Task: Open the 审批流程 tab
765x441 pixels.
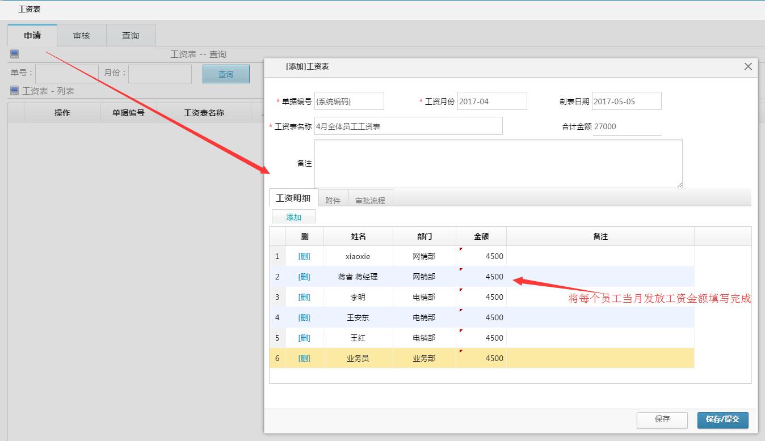Action: (370, 200)
